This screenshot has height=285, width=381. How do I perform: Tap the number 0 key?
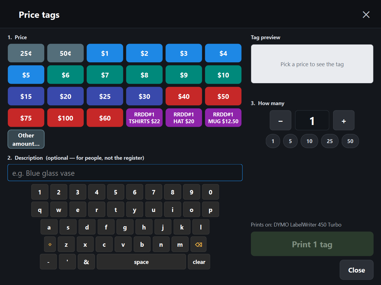(x=210, y=192)
